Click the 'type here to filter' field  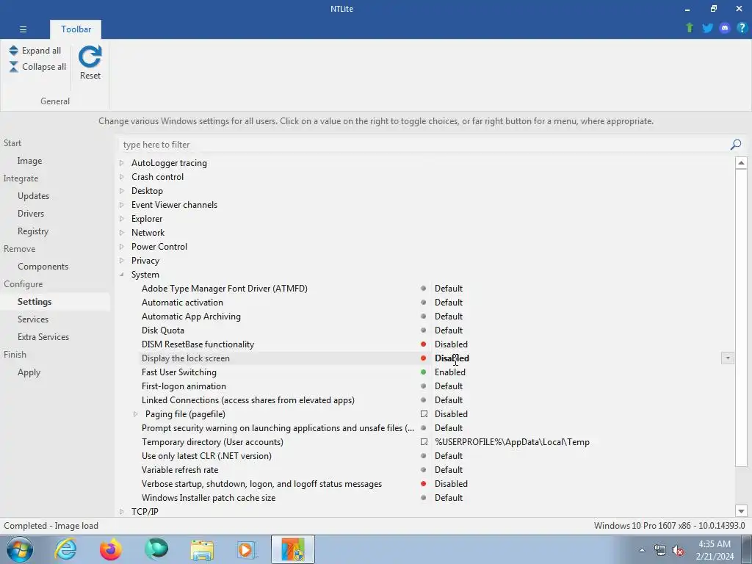coord(424,145)
